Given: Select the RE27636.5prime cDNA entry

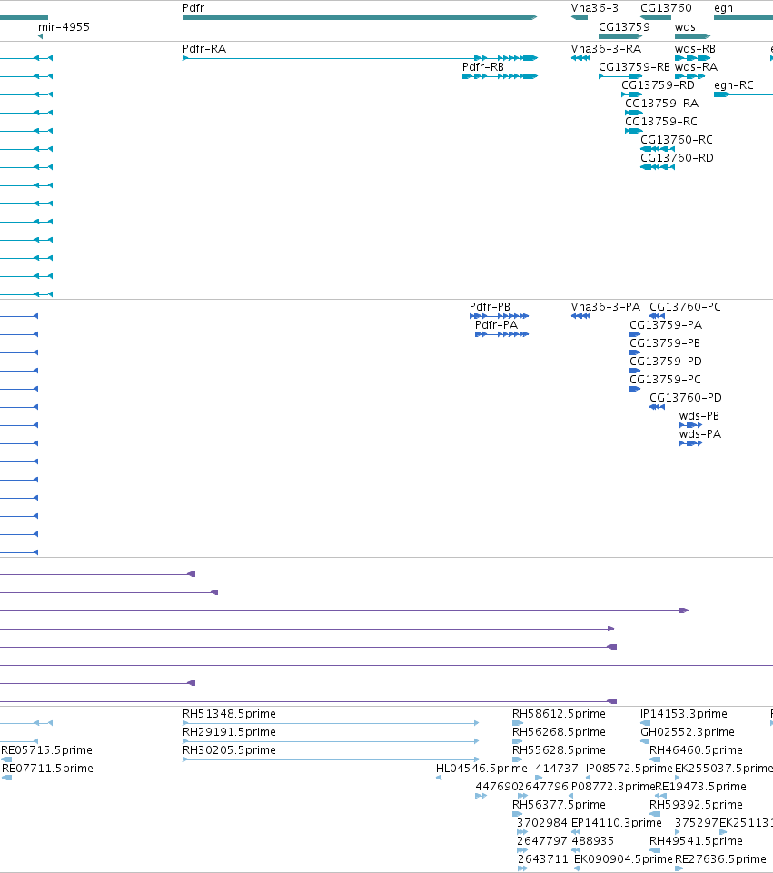Looking at the screenshot, I should pyautogui.click(x=720, y=859).
